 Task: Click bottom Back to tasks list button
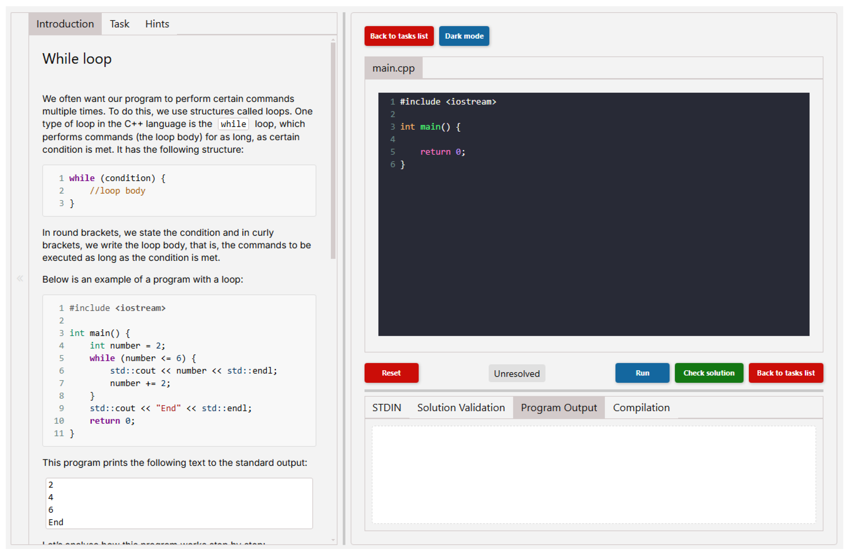pyautogui.click(x=786, y=373)
